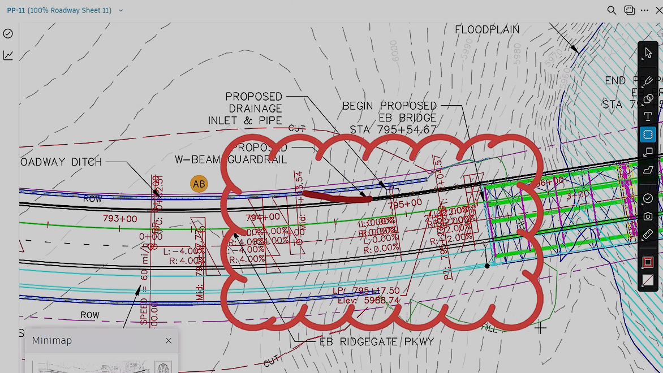Expand the PP-11 sheet dropdown chevron
This screenshot has width=663, height=373.
120,10
